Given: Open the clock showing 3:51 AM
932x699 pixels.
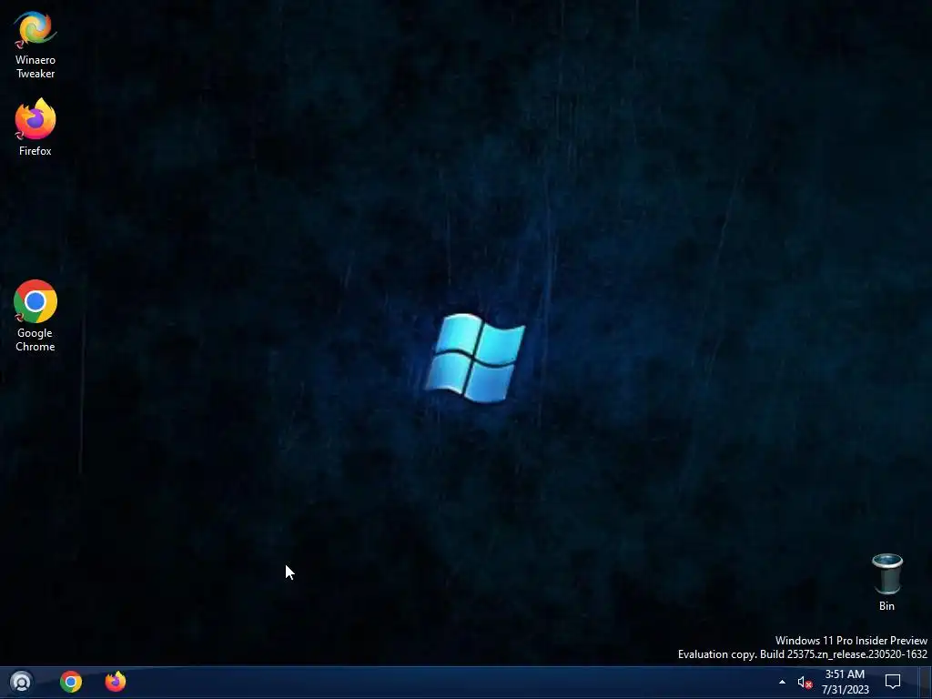Looking at the screenshot, I should 845,682.
